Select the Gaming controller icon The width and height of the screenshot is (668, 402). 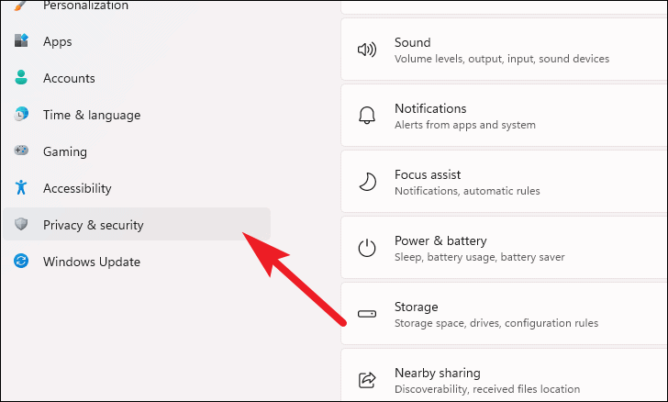[21, 151]
